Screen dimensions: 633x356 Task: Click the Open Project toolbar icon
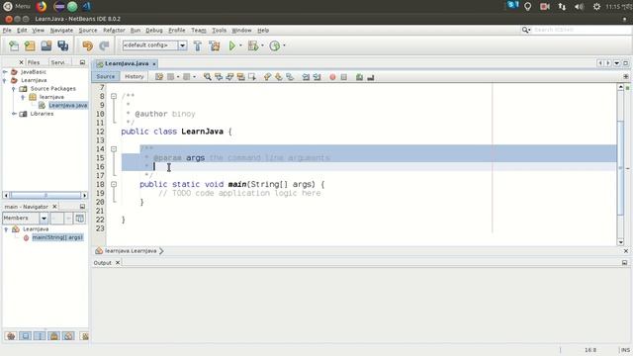[x=46, y=45]
